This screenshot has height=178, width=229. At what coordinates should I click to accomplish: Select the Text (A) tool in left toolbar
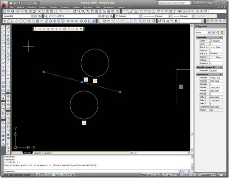click(x=3, y=98)
